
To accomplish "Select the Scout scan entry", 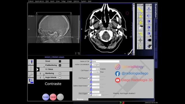I will point(53,61).
